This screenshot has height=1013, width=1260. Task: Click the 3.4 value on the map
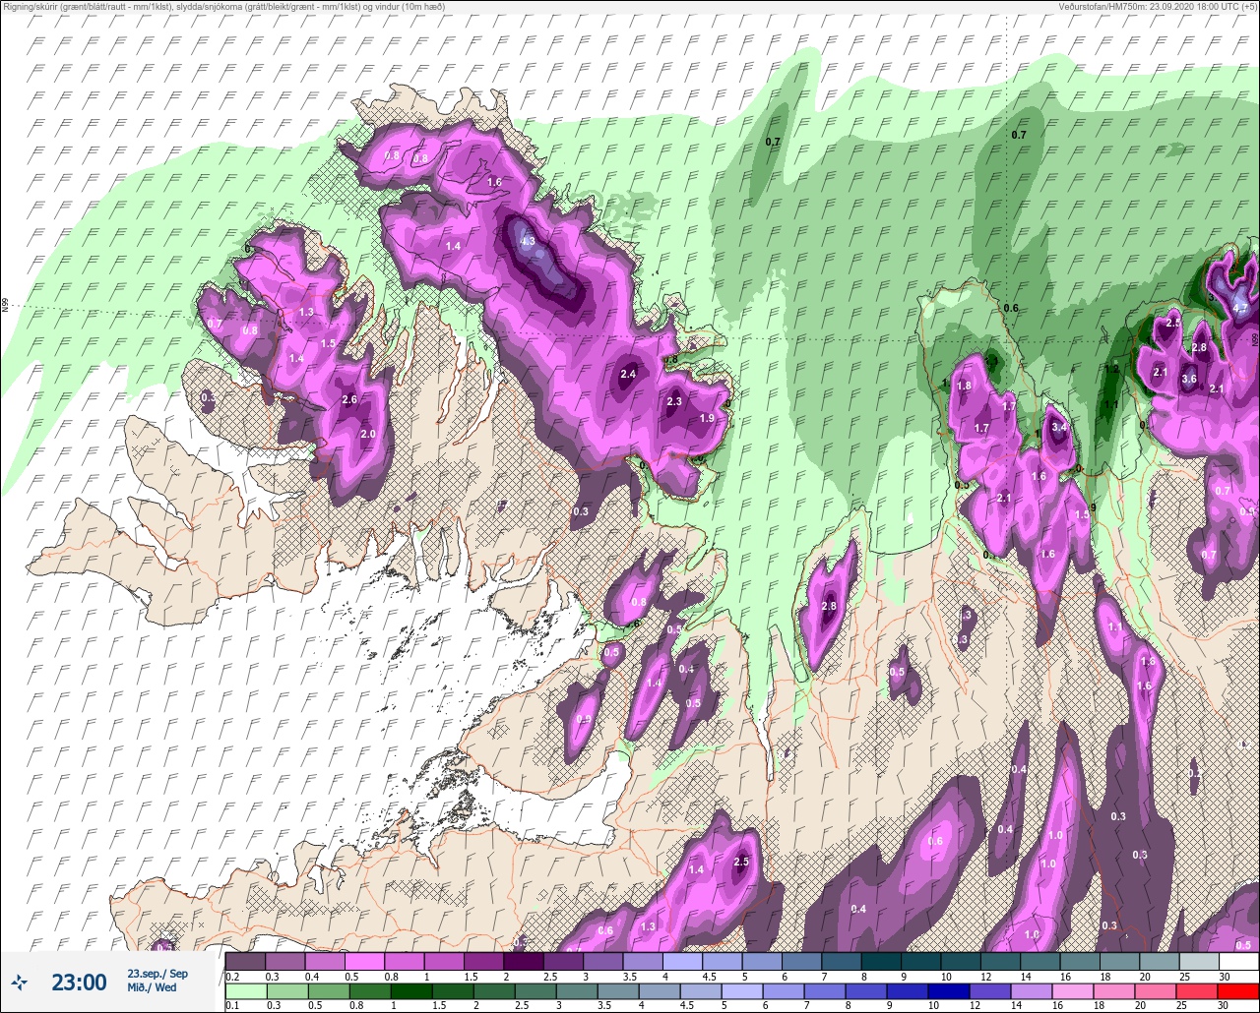[1059, 427]
